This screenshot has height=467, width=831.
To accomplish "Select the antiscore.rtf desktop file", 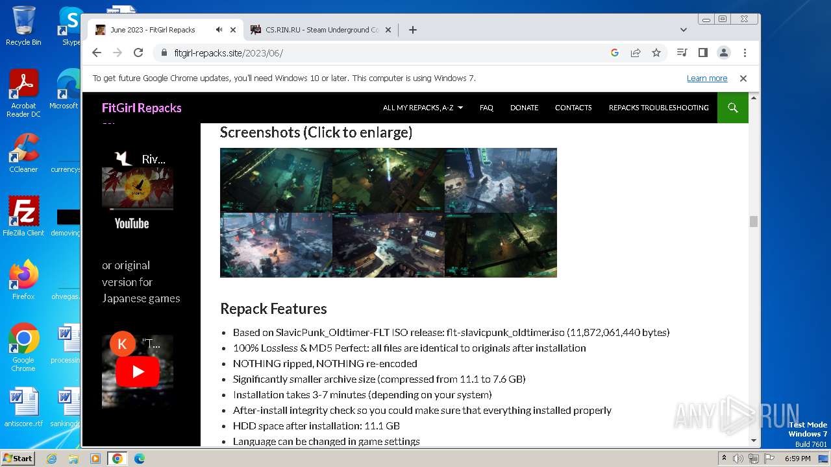I will pyautogui.click(x=23, y=407).
